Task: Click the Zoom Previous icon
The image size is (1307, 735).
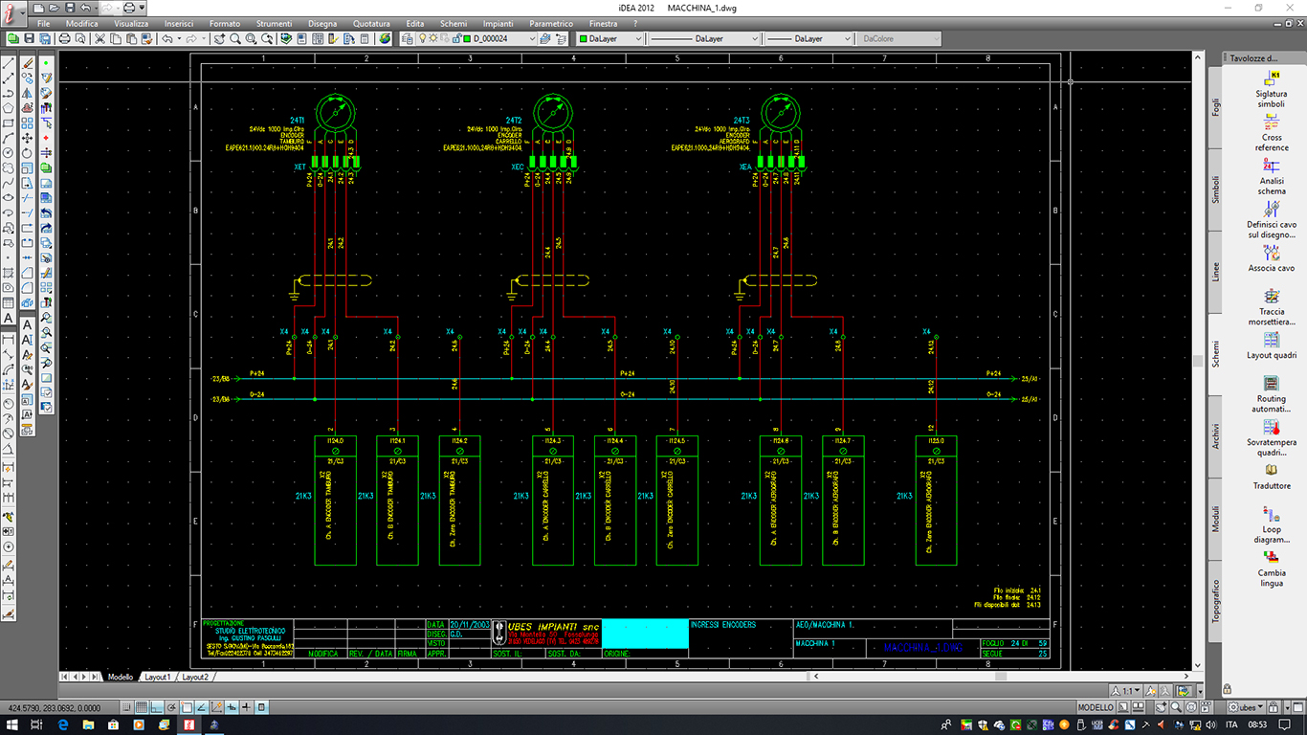Action: tap(265, 38)
